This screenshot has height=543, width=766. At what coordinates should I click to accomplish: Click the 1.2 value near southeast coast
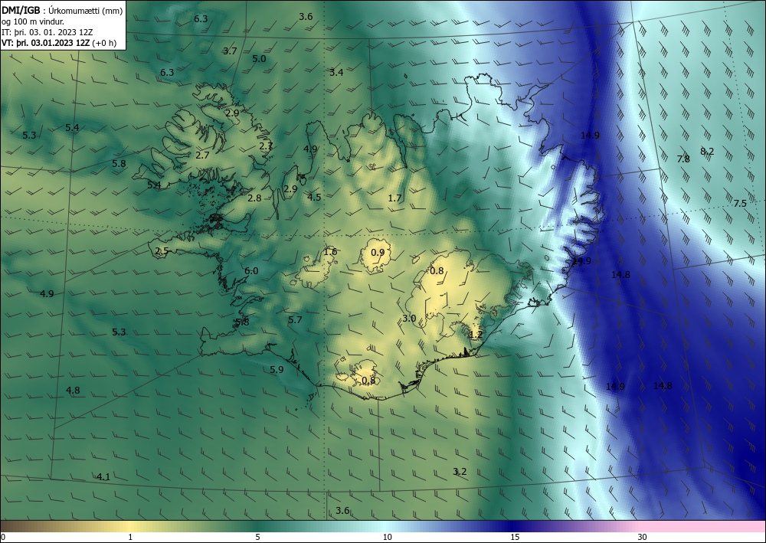[476, 335]
